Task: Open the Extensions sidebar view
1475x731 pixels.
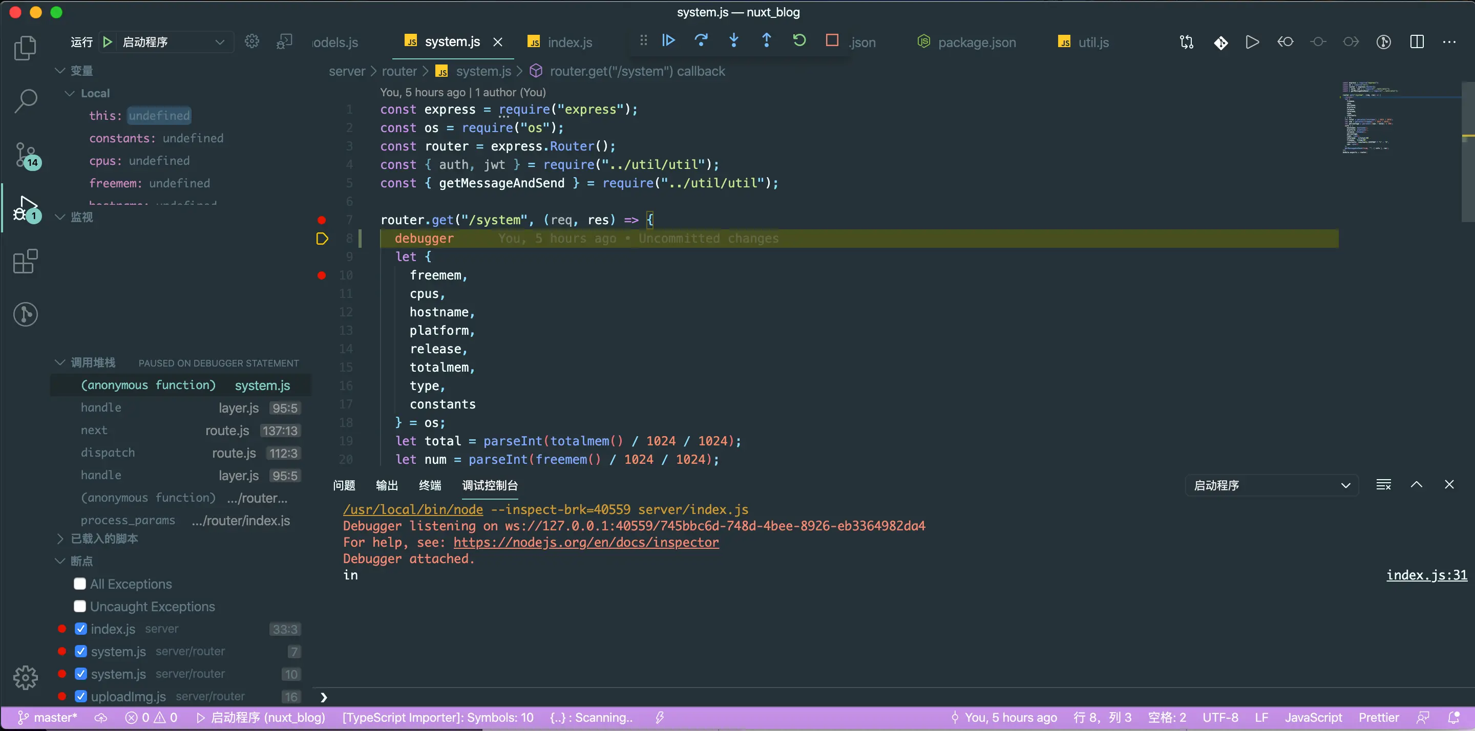Action: coord(26,262)
